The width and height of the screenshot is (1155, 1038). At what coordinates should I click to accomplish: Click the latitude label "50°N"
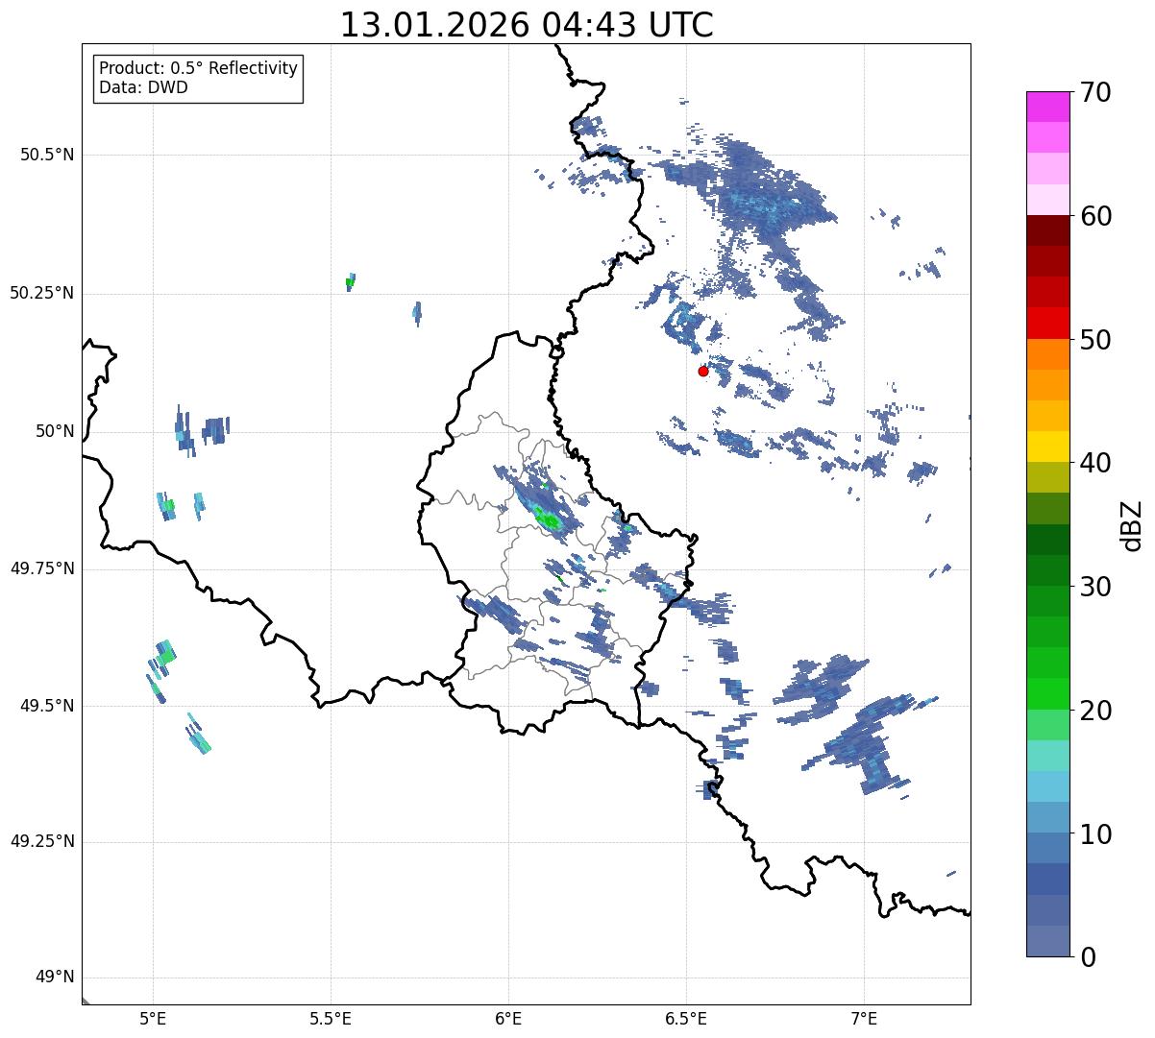pyautogui.click(x=55, y=431)
